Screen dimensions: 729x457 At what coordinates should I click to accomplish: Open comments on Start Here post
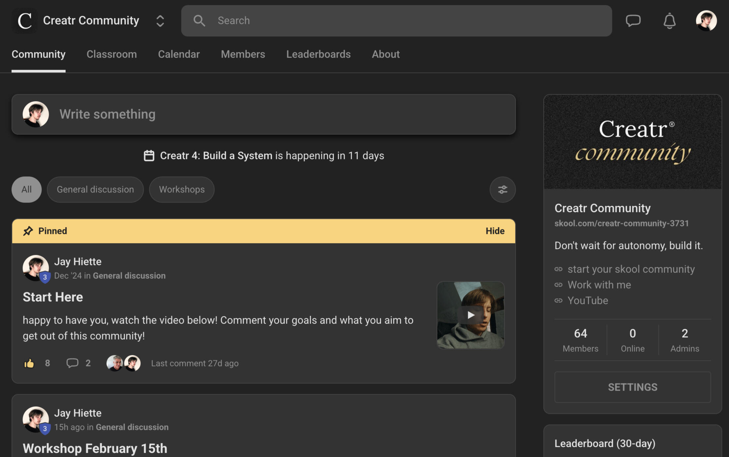point(72,363)
